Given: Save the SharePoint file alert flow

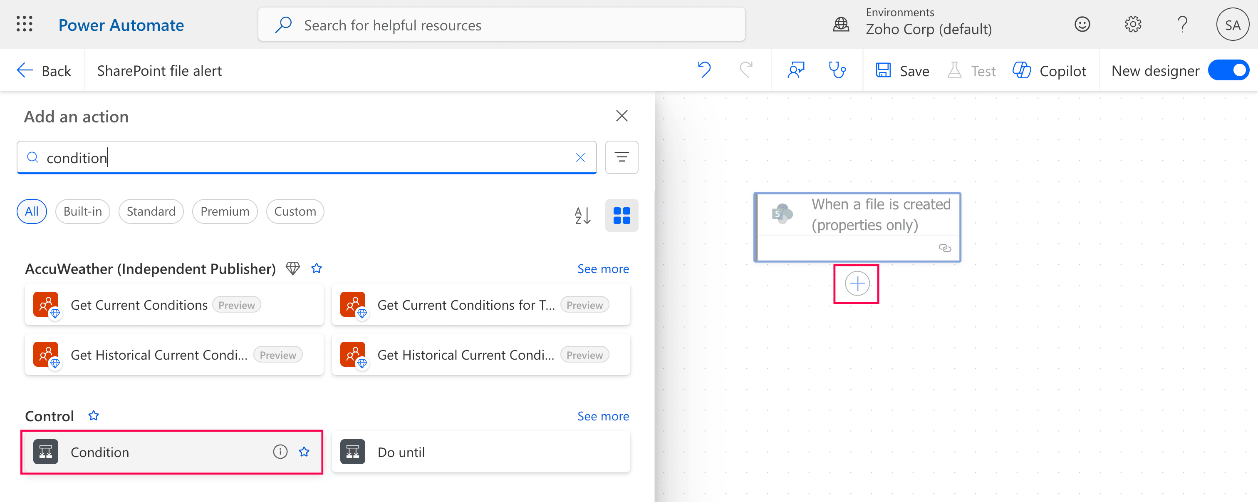Looking at the screenshot, I should pyautogui.click(x=902, y=70).
